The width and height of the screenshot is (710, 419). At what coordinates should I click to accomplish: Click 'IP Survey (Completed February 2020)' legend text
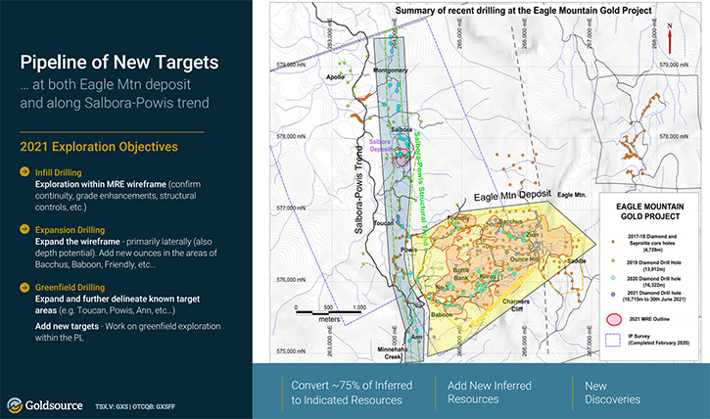coord(658,340)
